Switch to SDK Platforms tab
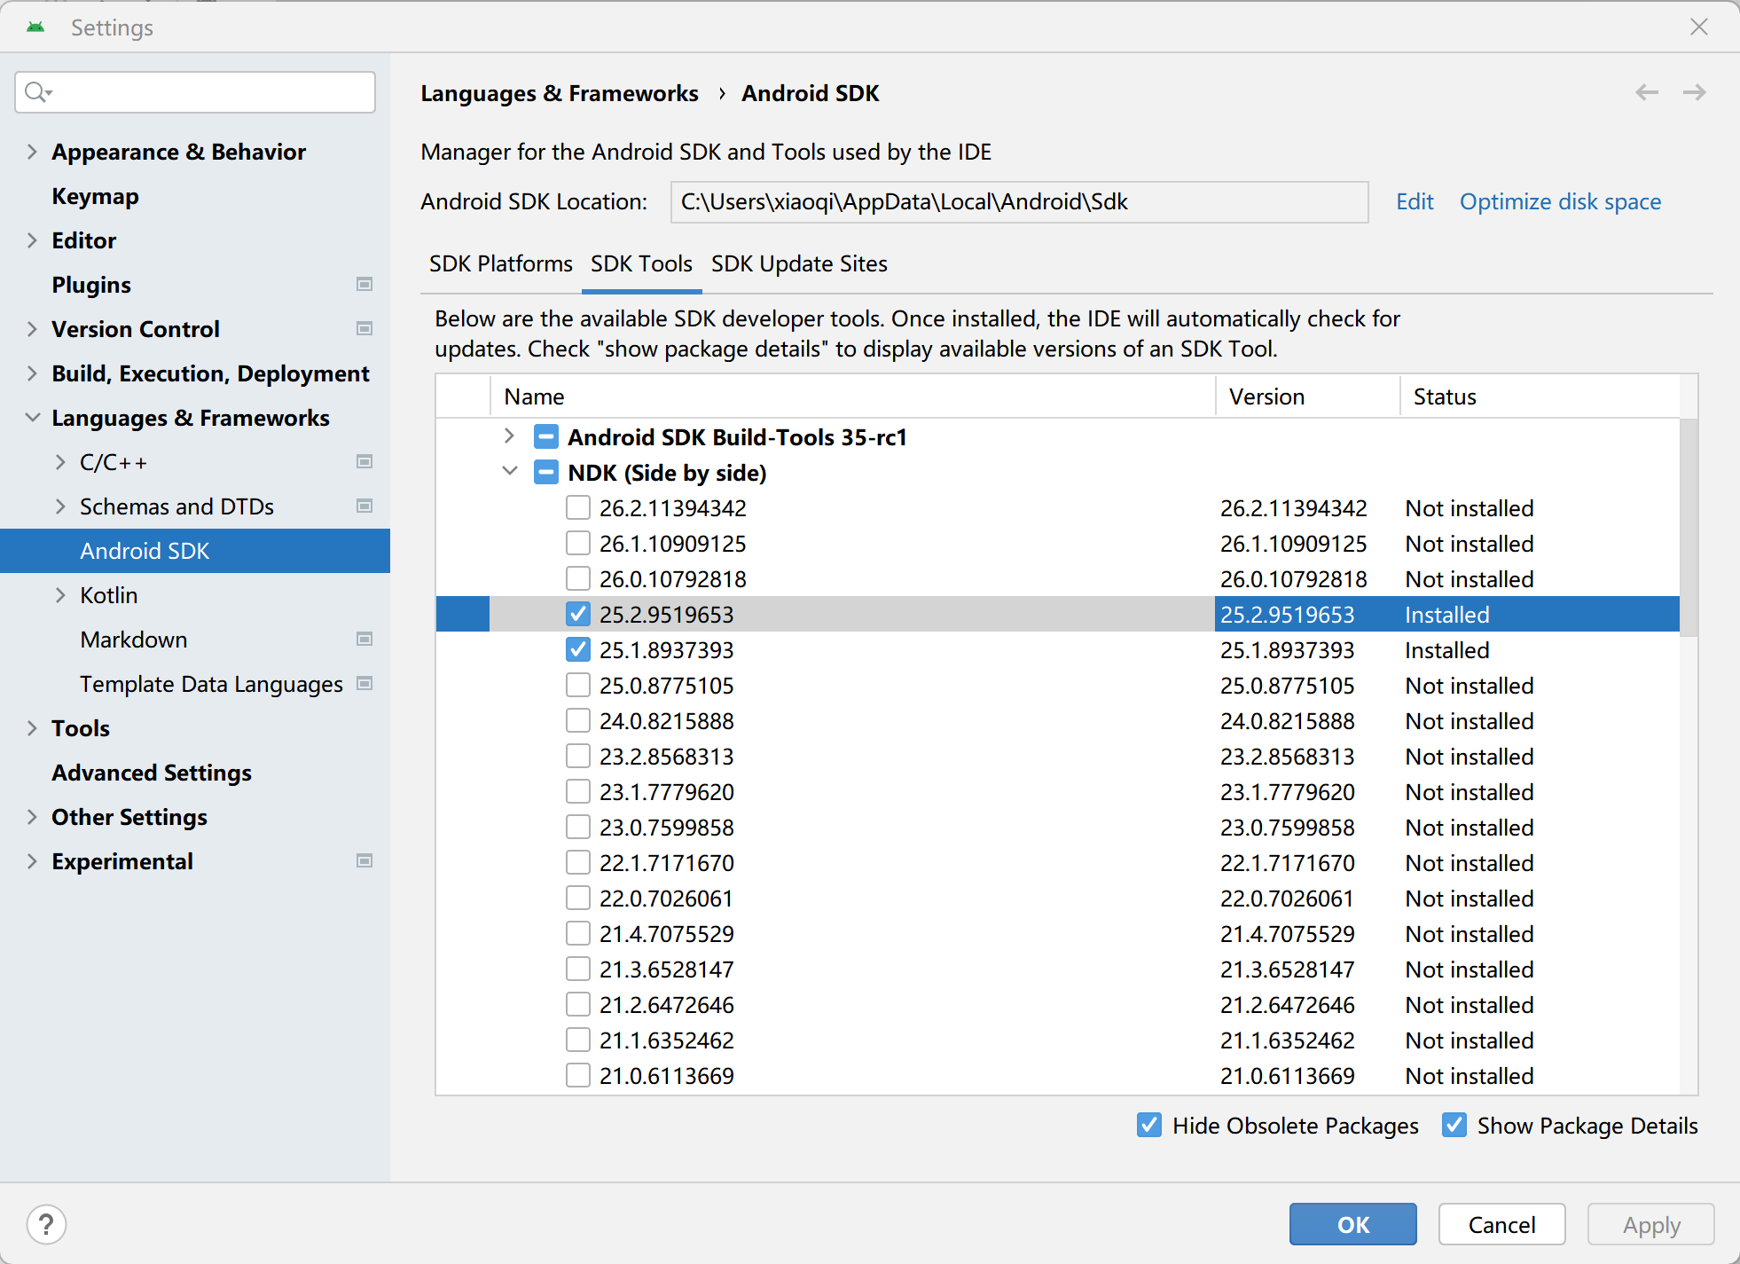 (501, 264)
